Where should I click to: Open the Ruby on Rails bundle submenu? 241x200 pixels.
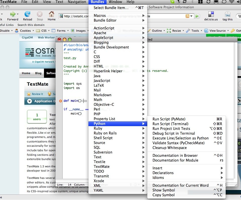tap(118, 133)
